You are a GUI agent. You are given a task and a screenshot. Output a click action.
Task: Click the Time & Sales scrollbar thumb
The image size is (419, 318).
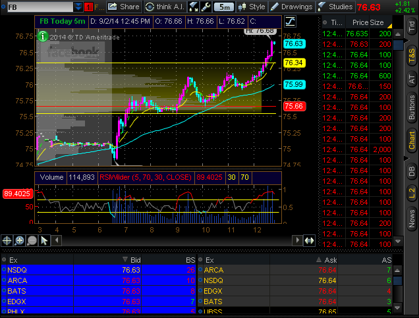pos(398,45)
